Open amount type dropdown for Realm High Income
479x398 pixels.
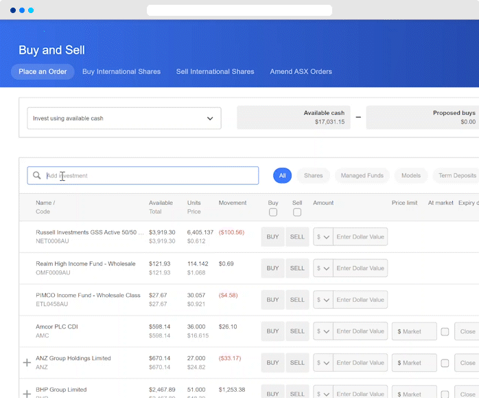point(323,268)
